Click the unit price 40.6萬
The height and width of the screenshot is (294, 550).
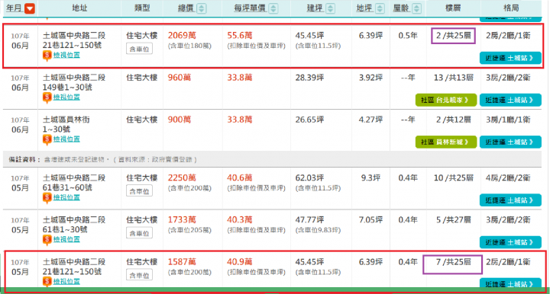point(240,177)
